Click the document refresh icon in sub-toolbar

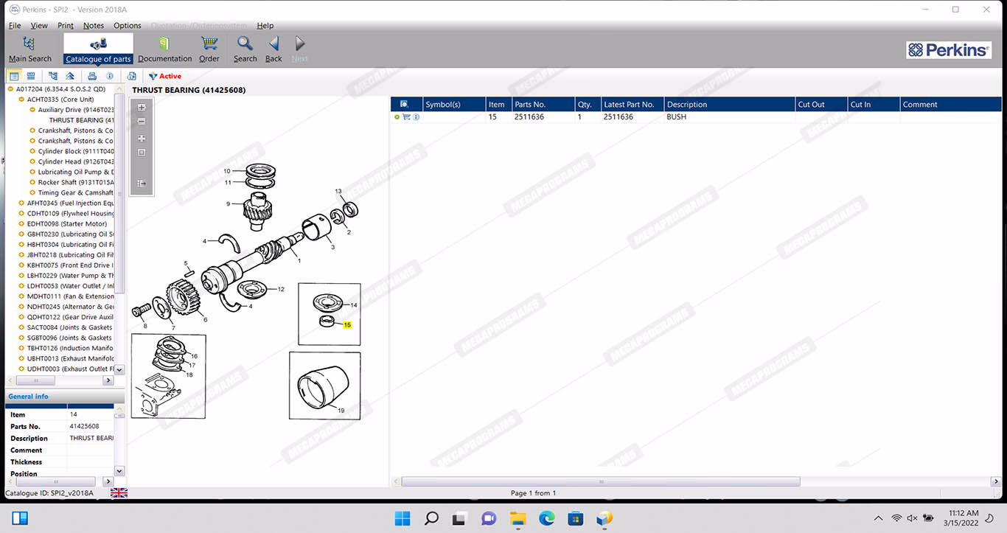(132, 76)
